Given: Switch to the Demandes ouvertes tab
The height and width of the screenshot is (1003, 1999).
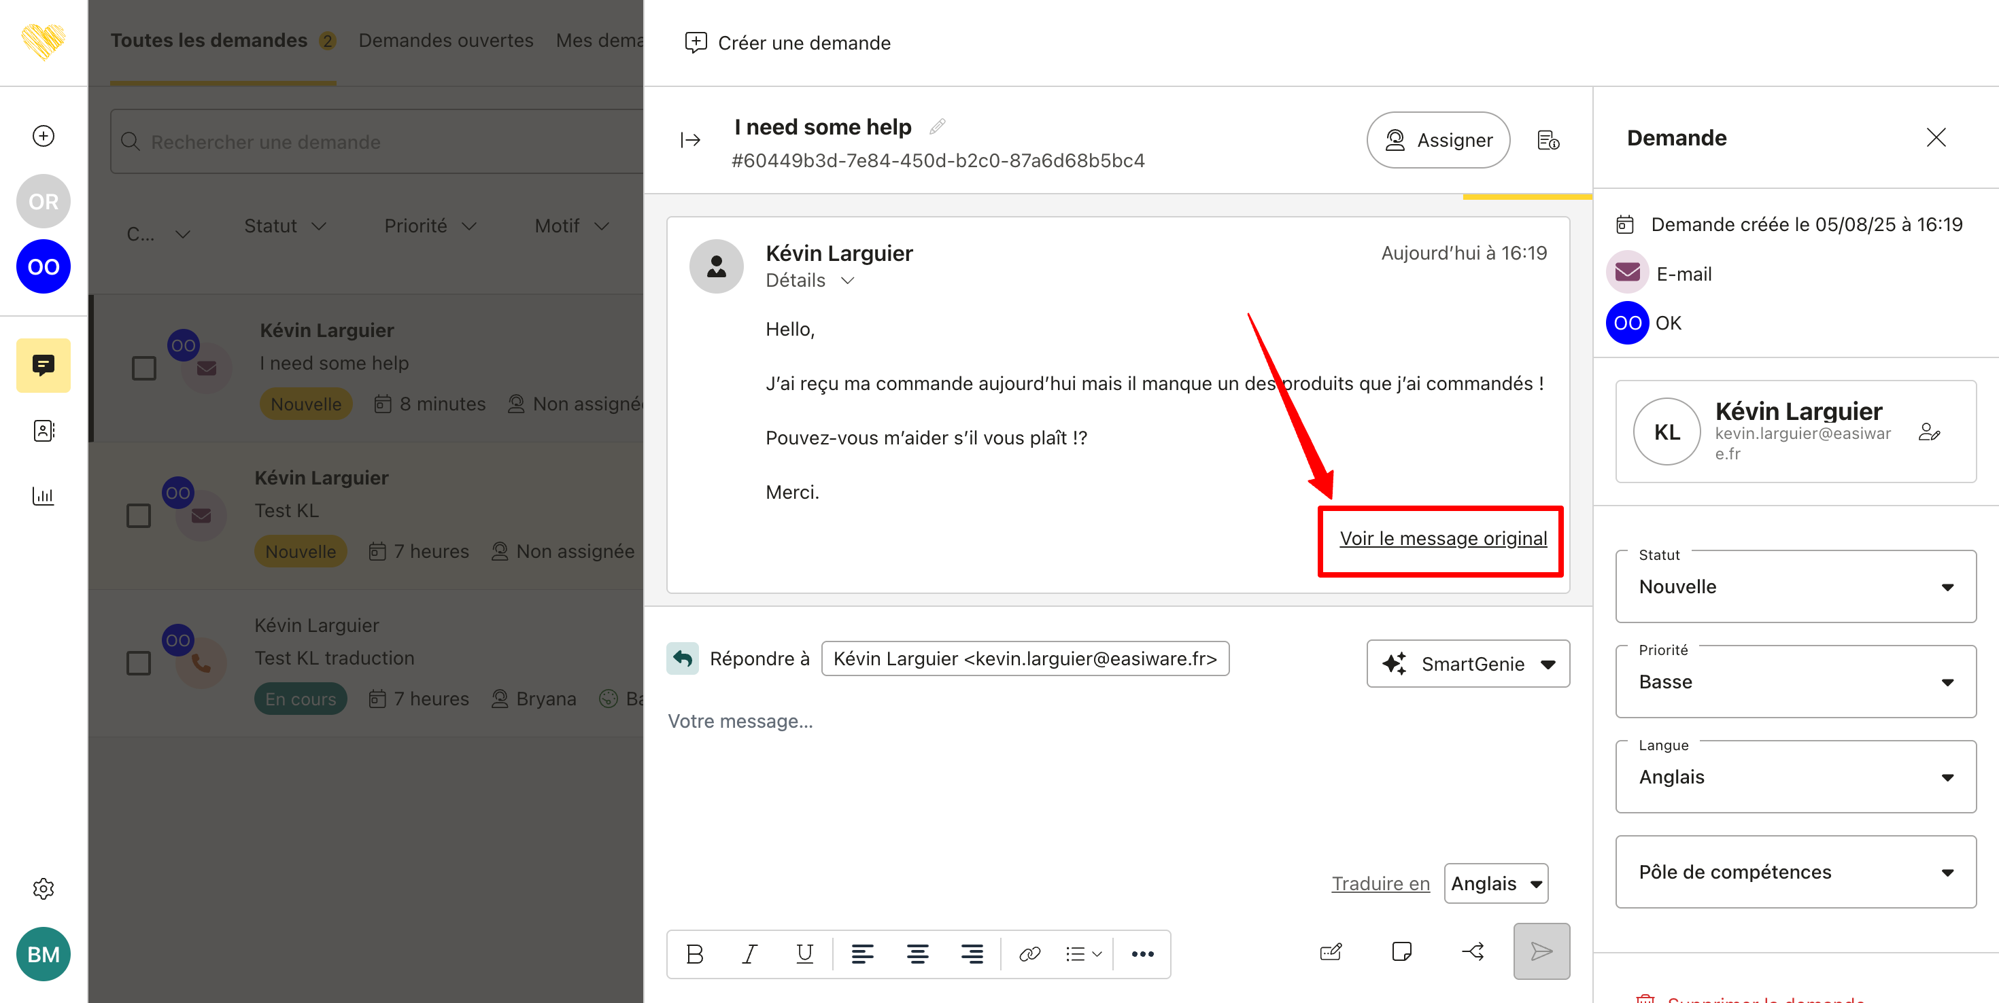Looking at the screenshot, I should [445, 40].
